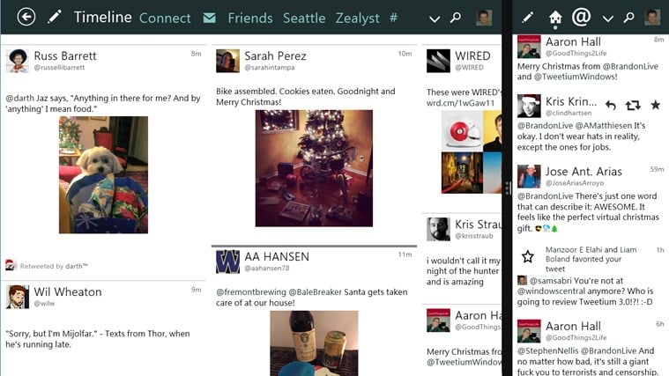
Task: Open the Seattle list tab
Action: 304,18
